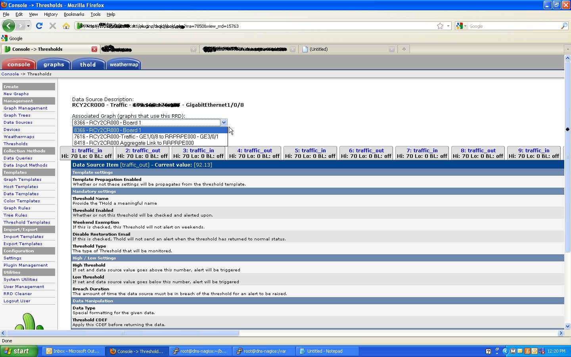Go back with the Firefox back arrow
This screenshot has height=357, width=571.
[x=8, y=26]
